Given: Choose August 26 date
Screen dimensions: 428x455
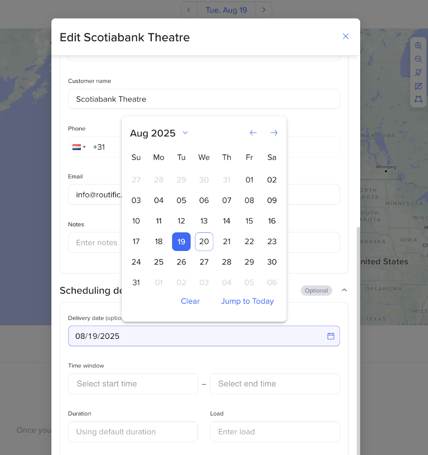Looking at the screenshot, I should [181, 262].
